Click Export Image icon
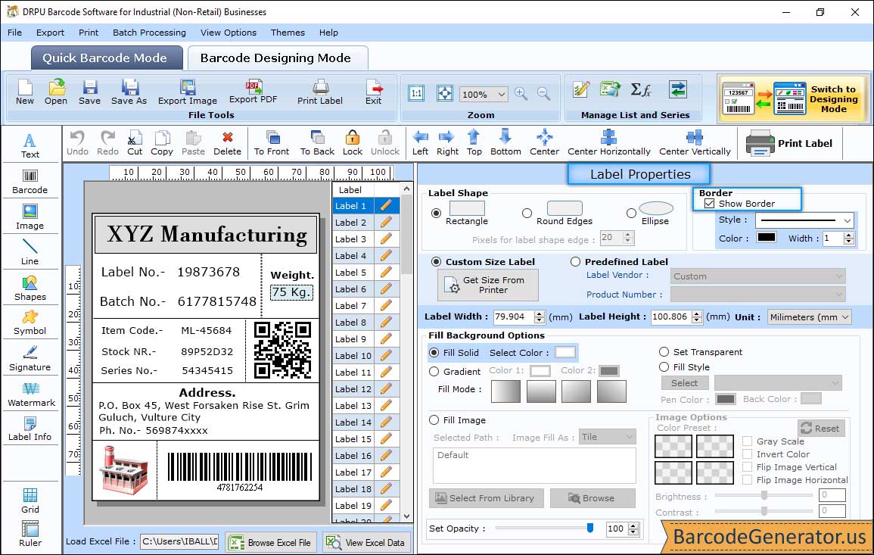The height and width of the screenshot is (555, 874). [x=188, y=92]
